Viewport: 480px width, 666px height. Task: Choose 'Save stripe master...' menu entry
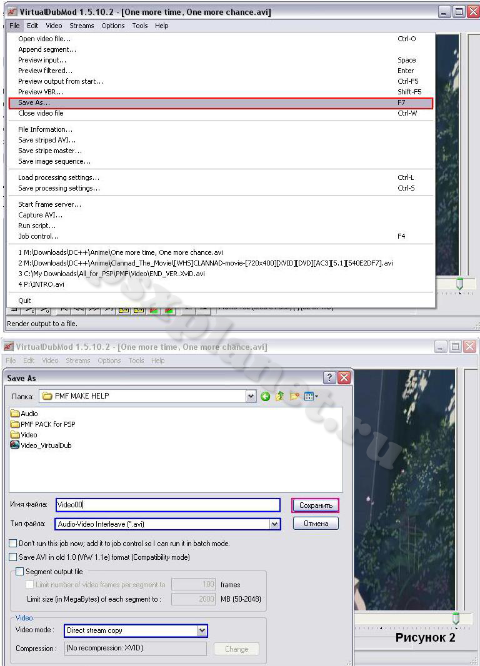(221, 151)
